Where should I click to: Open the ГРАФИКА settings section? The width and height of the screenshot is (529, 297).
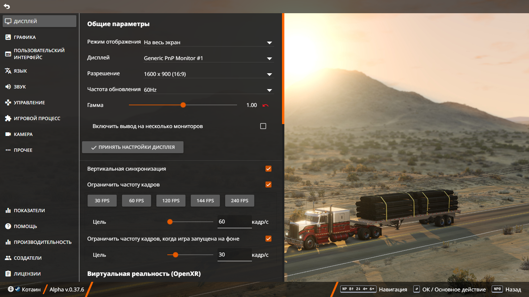39,37
